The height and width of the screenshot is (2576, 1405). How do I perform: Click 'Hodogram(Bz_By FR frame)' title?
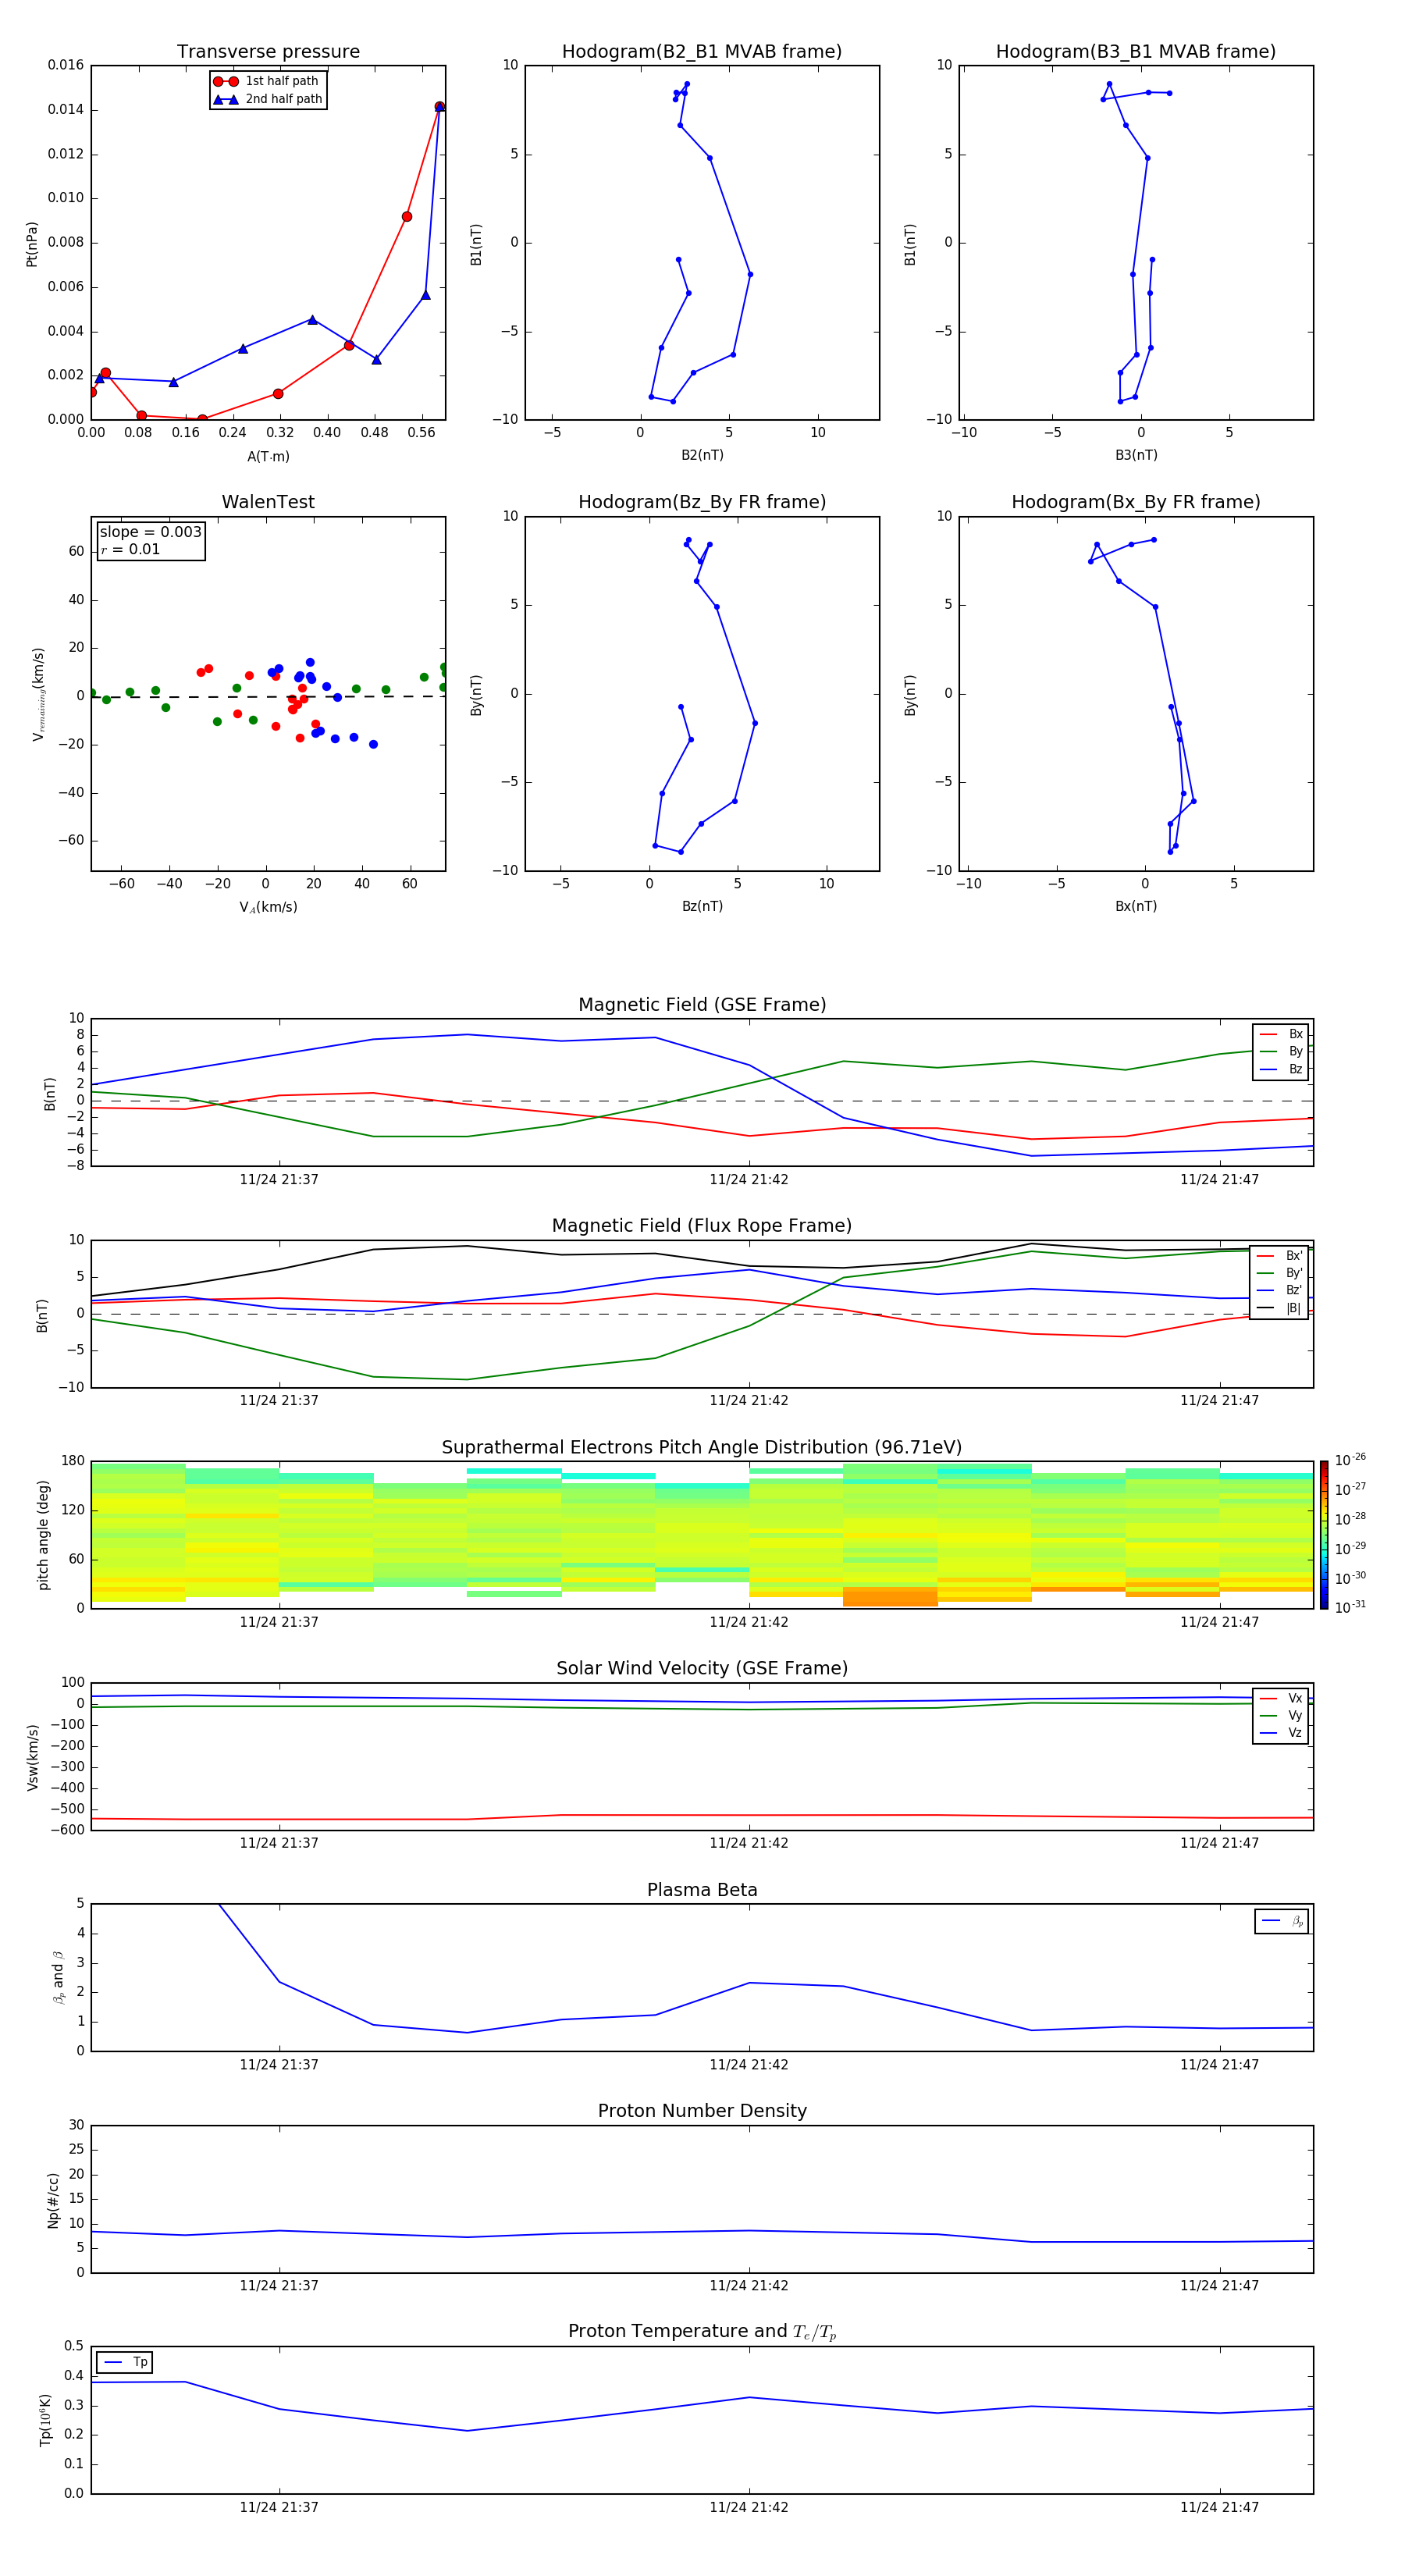tap(702, 502)
